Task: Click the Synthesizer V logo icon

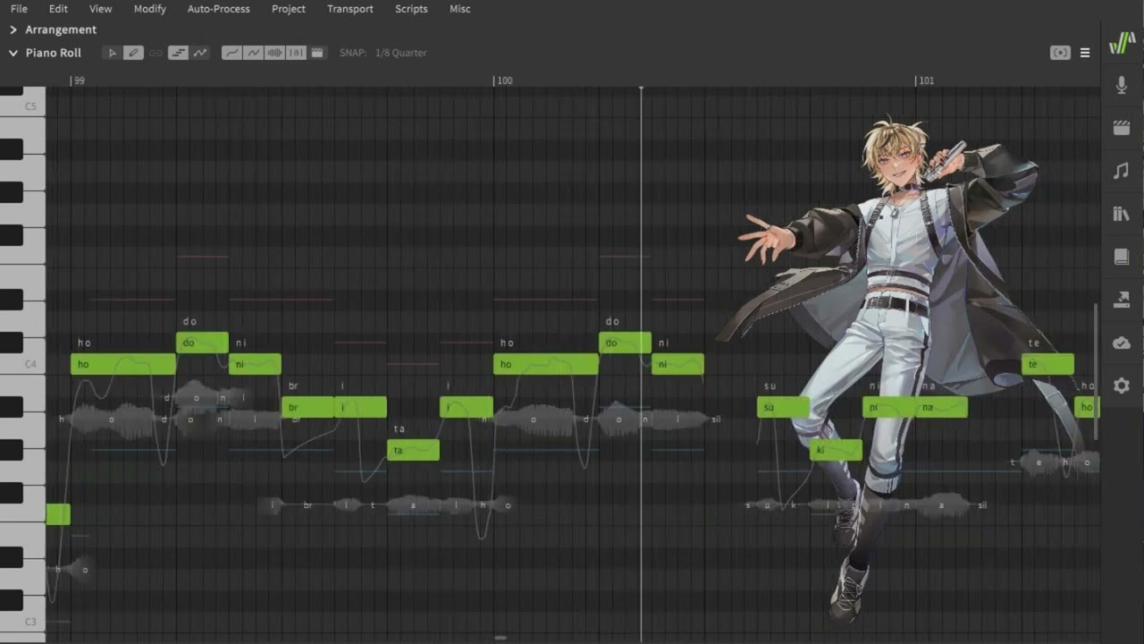Action: [x=1122, y=43]
